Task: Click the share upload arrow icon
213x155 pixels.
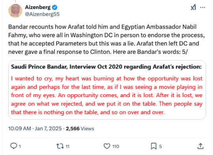Action: click(x=200, y=146)
